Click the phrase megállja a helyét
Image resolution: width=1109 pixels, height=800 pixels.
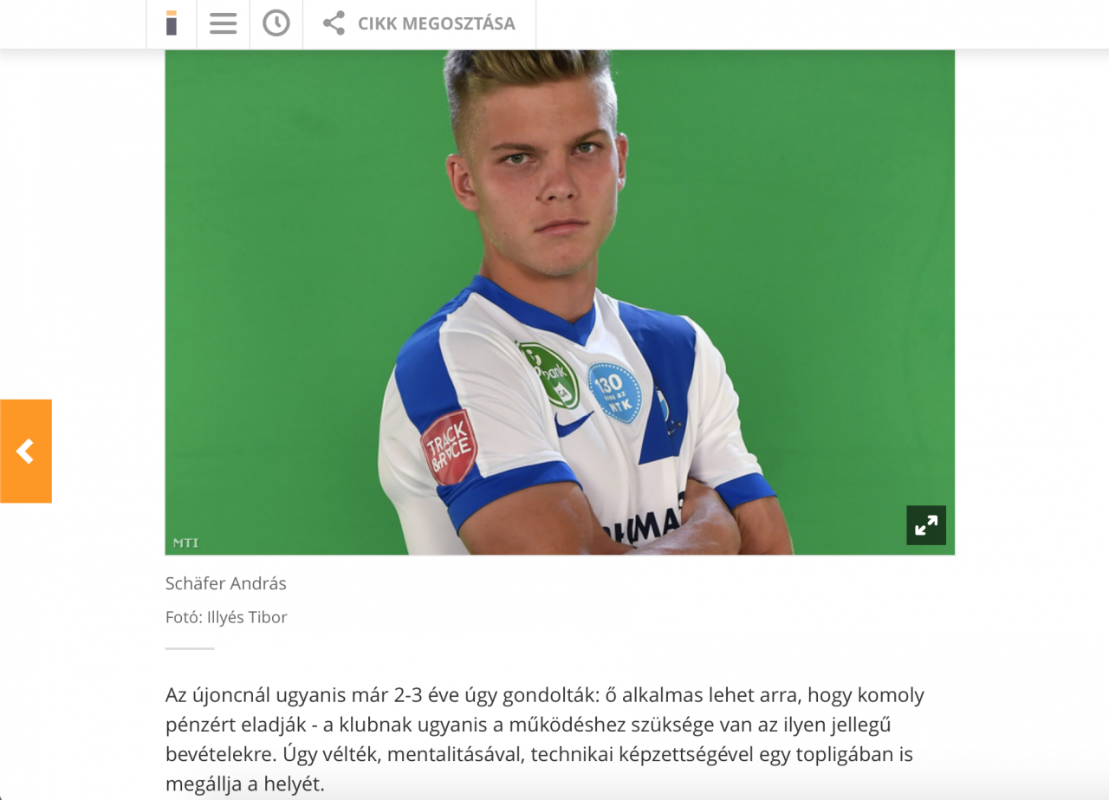[x=245, y=784]
